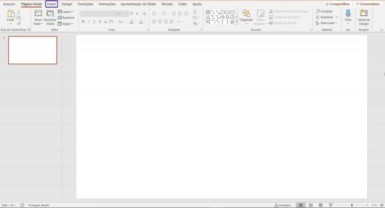Image resolution: width=385 pixels, height=208 pixels.
Task: Open the Seção dropdown menu
Action: coord(65,24)
